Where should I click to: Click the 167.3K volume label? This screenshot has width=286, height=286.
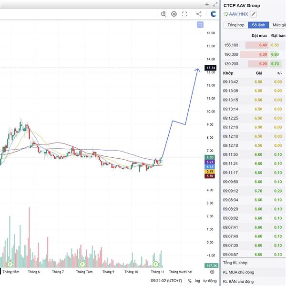point(211,266)
